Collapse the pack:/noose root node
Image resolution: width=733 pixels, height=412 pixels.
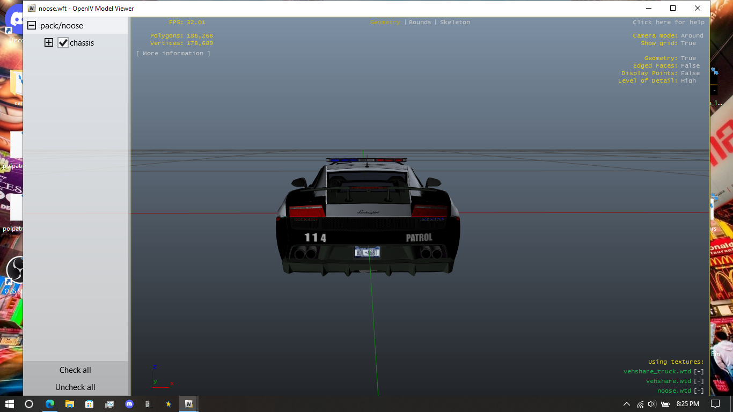(32, 26)
